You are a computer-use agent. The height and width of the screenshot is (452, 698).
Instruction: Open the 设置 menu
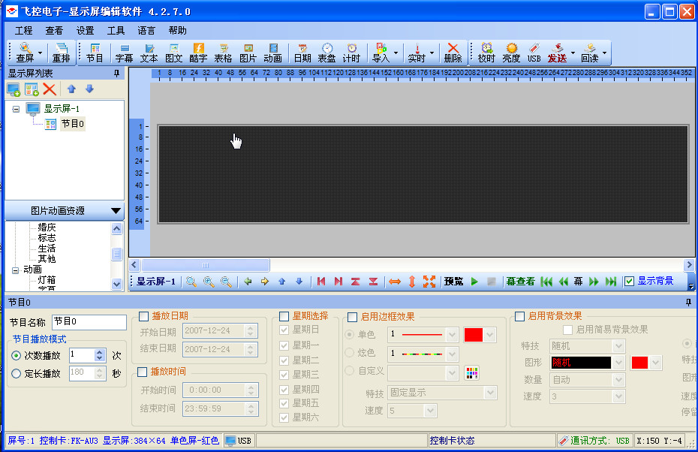pos(85,30)
